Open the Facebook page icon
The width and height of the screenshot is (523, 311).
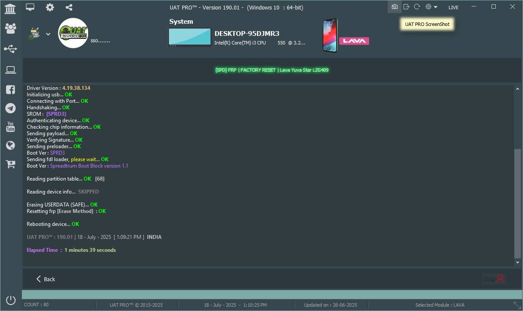tap(10, 90)
